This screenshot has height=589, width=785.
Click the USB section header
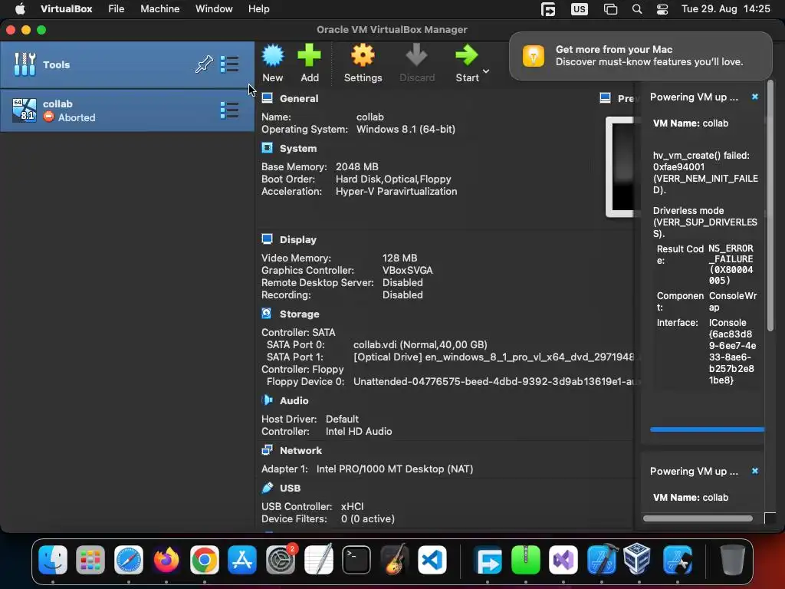(x=290, y=489)
